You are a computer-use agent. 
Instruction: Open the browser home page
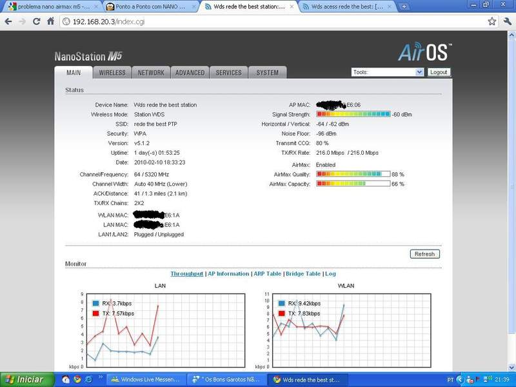coord(51,22)
